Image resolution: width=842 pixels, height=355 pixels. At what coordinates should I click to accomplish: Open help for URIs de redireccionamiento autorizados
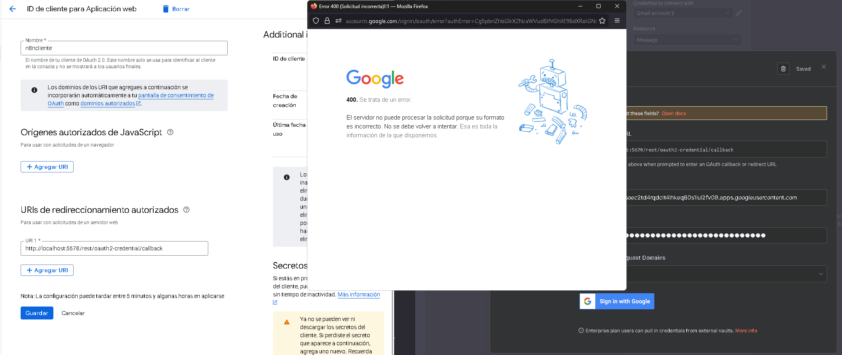[x=186, y=210]
